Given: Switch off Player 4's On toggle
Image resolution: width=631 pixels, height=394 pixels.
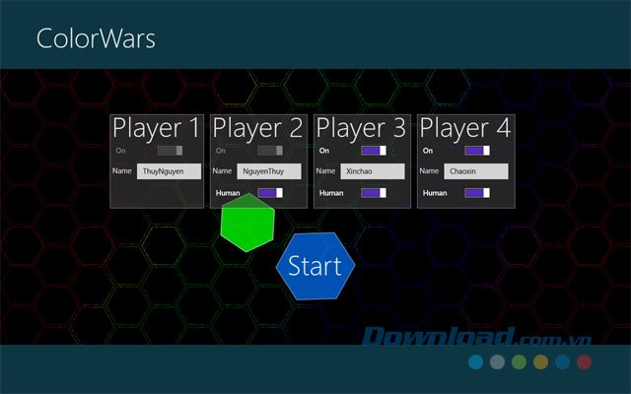Looking at the screenshot, I should tap(477, 151).
